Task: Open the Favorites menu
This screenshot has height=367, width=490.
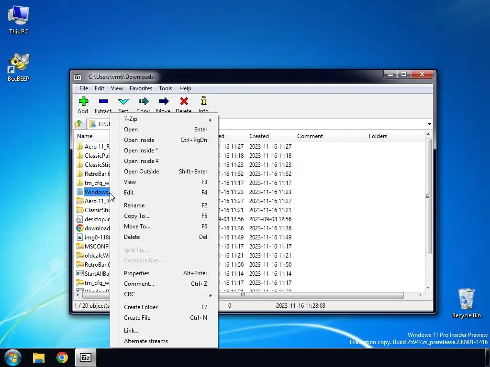Action: pyautogui.click(x=141, y=88)
